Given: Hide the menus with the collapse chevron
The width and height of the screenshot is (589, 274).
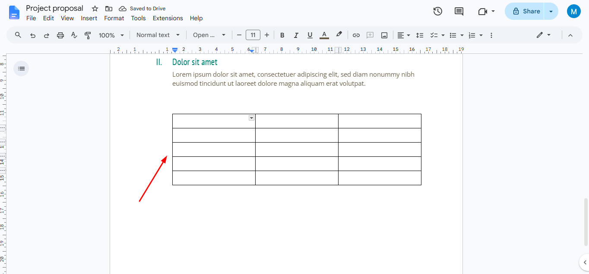Looking at the screenshot, I should coord(570,35).
